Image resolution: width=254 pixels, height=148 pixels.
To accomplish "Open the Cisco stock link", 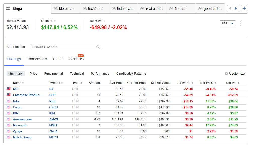I will click(17, 107).
